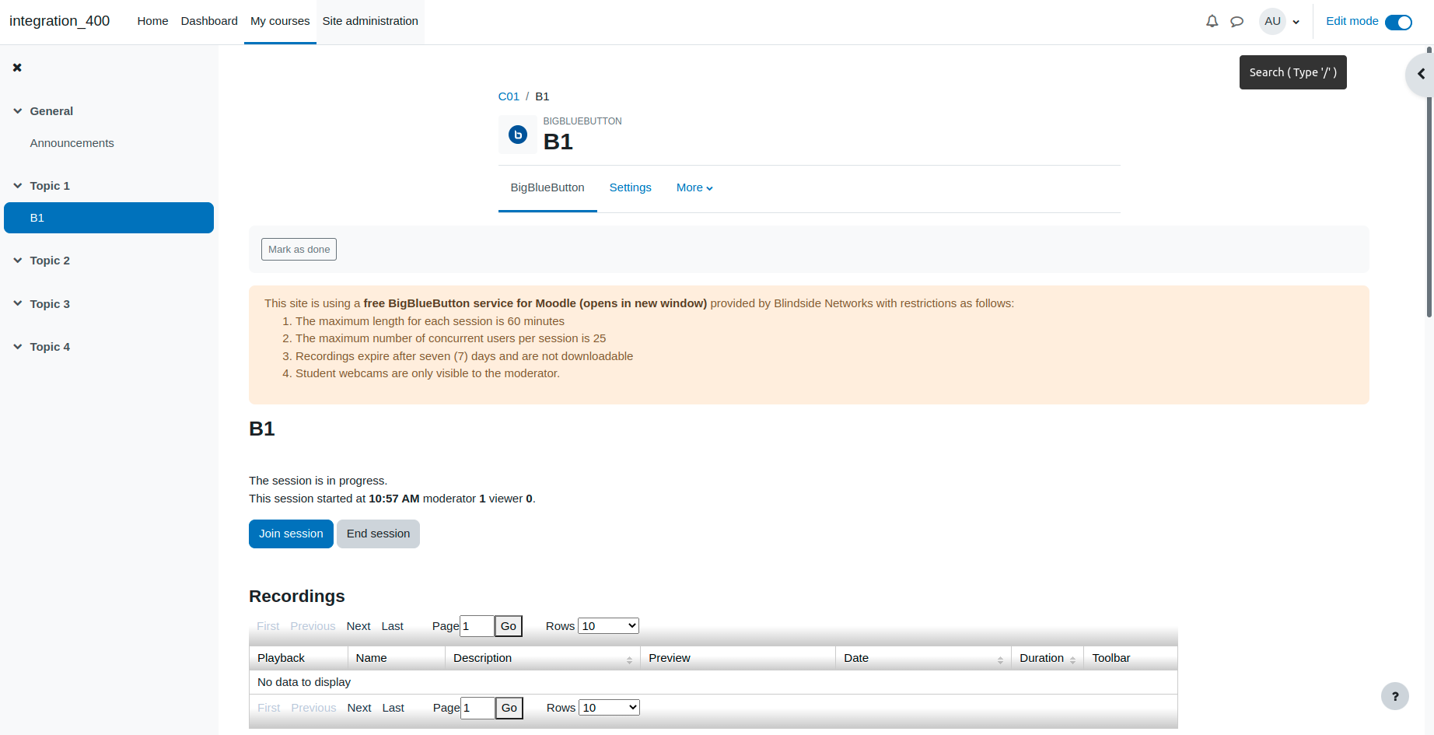Click the bottom Go button
The height and width of the screenshot is (735, 1434).
509,708
